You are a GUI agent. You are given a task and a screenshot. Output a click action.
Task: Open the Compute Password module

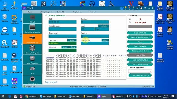pos(32,29)
